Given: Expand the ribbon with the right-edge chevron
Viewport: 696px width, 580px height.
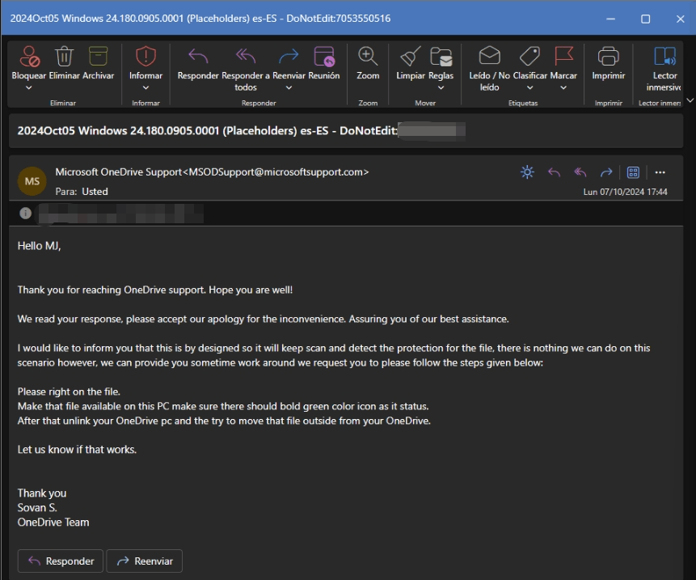Looking at the screenshot, I should tap(690, 100).
